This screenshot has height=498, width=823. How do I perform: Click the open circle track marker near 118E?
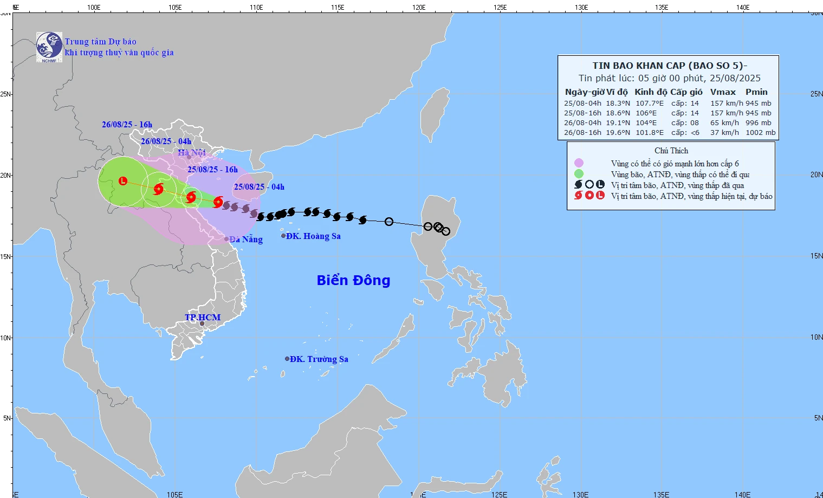(x=389, y=222)
